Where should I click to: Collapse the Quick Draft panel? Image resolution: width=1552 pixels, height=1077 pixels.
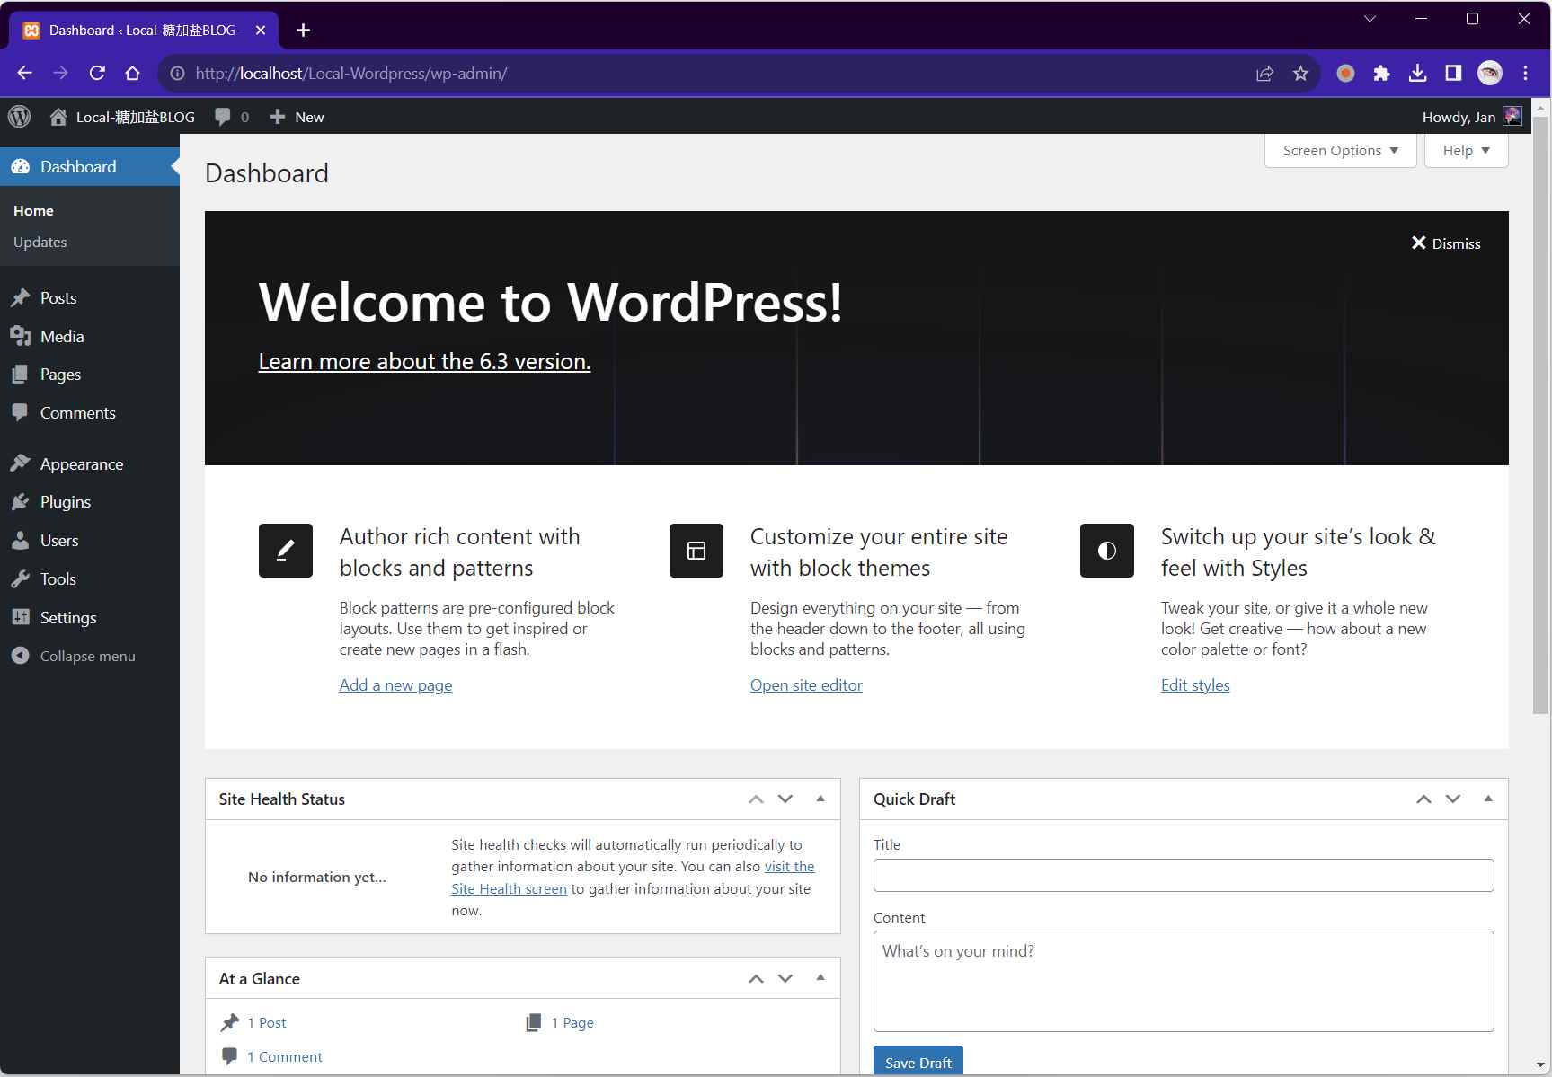click(x=1488, y=799)
